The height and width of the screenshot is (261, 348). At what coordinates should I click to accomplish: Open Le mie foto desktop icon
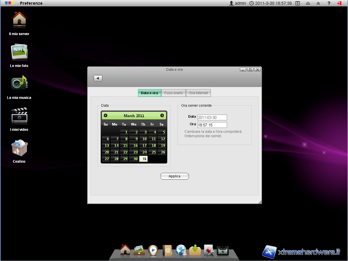[x=19, y=52]
